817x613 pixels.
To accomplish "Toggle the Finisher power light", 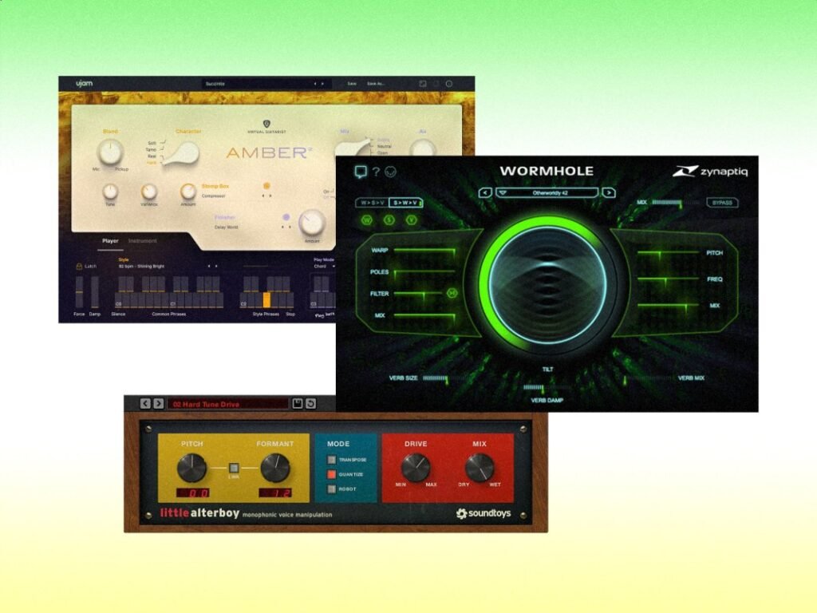I will click(x=286, y=217).
